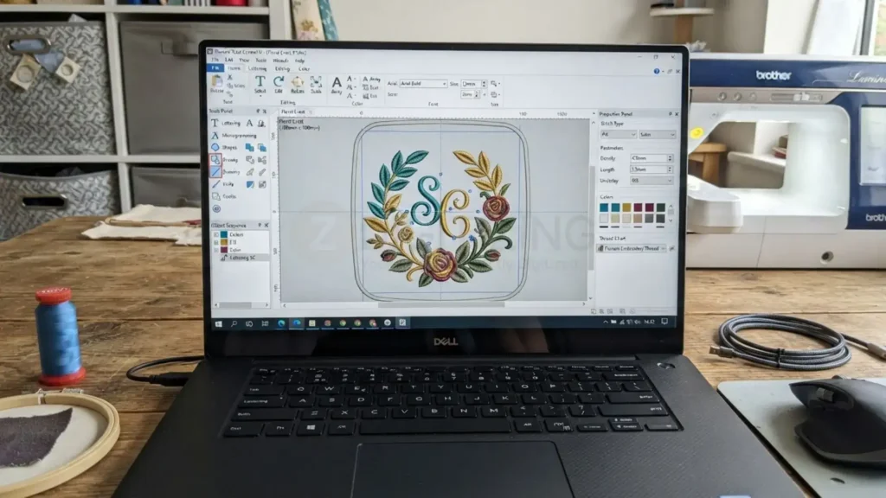Close the Object Sequence panel
Image resolution: width=886 pixels, height=498 pixels.
pos(266,226)
